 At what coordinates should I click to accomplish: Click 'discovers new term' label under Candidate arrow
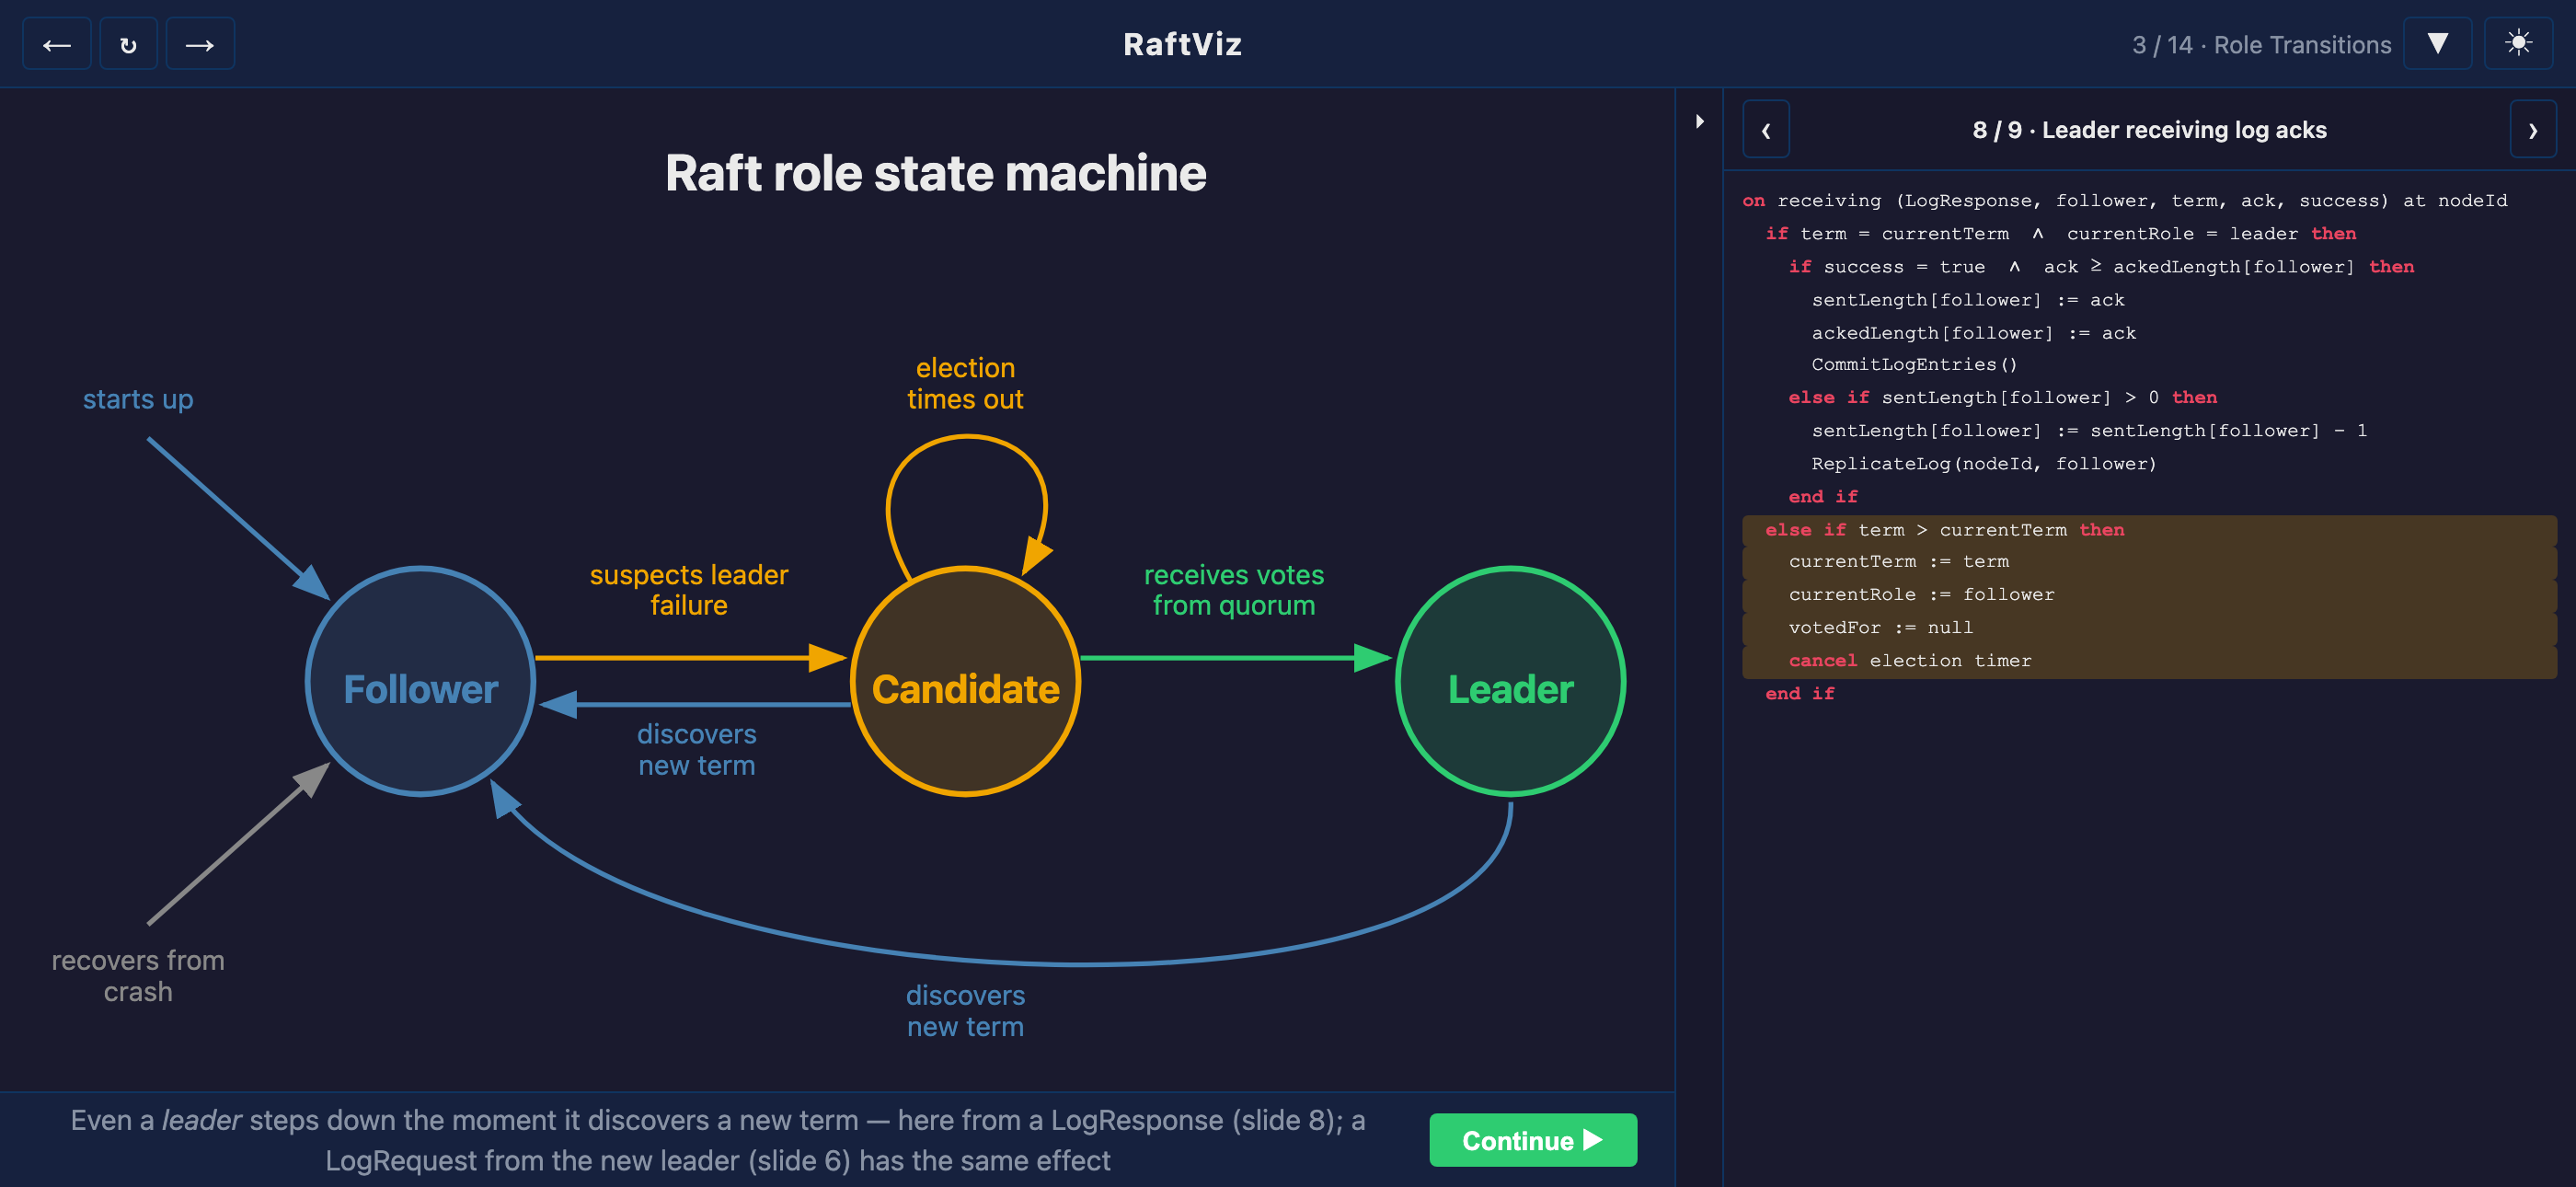[x=697, y=750]
